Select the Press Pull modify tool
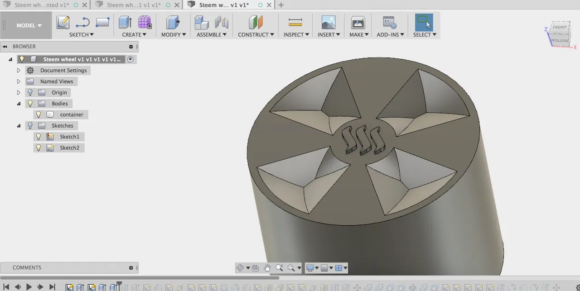 [x=172, y=22]
